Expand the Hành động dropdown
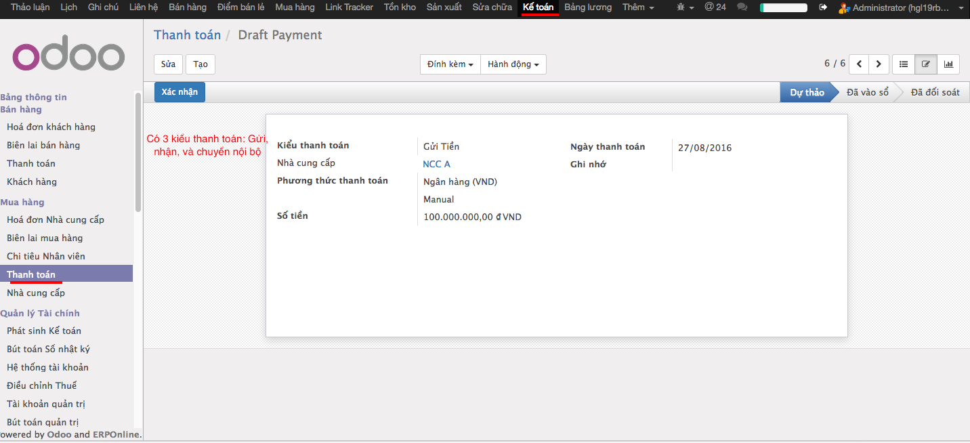This screenshot has height=443, width=970. pyautogui.click(x=513, y=64)
